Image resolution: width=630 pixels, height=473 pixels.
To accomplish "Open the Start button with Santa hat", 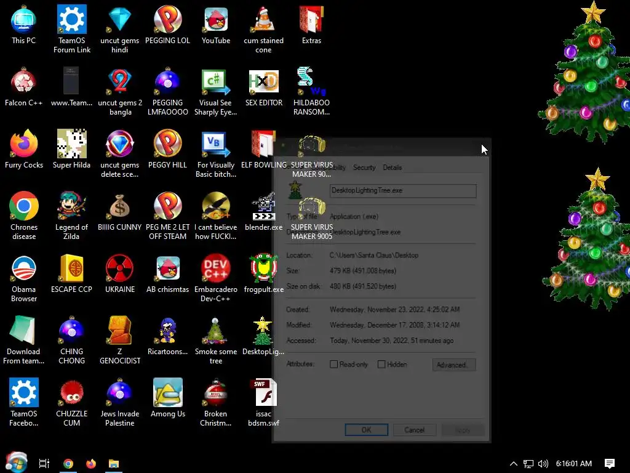I will tap(16, 463).
